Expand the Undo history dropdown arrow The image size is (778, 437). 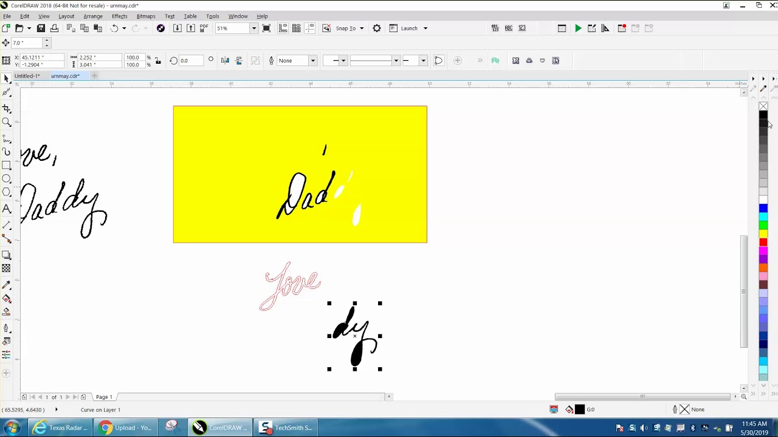point(124,28)
